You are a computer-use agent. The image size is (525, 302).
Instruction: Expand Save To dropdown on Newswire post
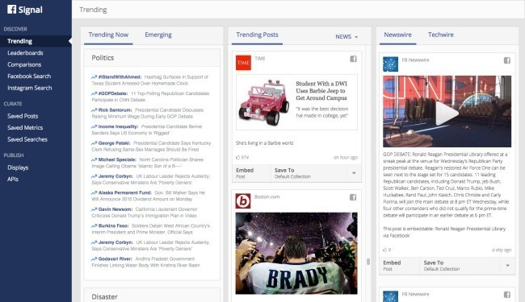[x=507, y=266]
